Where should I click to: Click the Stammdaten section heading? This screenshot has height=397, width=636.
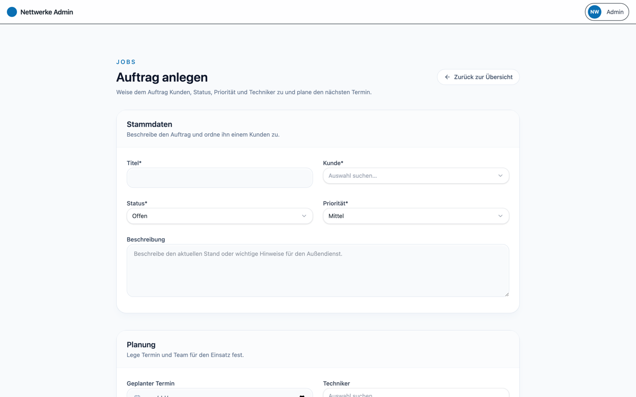click(149, 124)
